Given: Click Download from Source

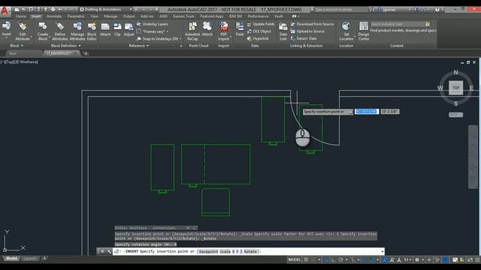Looking at the screenshot, I should point(312,24).
